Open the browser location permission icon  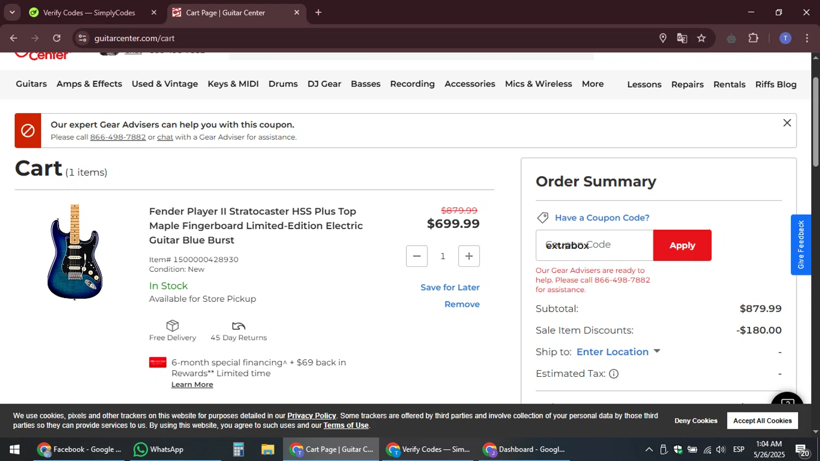663,38
